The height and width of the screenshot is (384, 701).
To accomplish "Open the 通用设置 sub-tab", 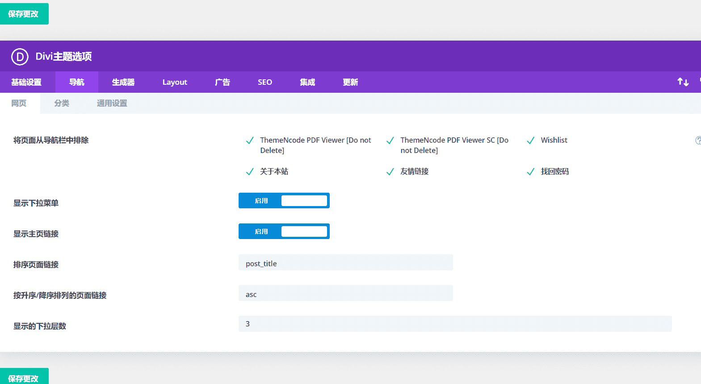I will pyautogui.click(x=112, y=103).
